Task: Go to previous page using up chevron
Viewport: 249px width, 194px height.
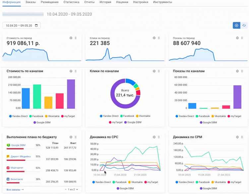Action: [x=66, y=189]
